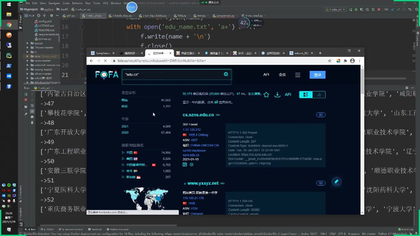Viewport: 420px width, 236px height.
Task: Switch to edu.cn Chrome tab
Action: pos(301,53)
